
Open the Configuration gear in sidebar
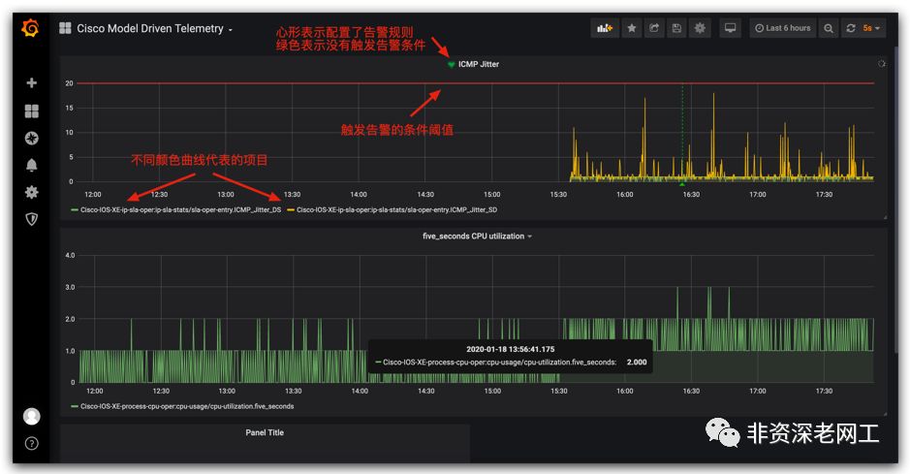point(32,192)
